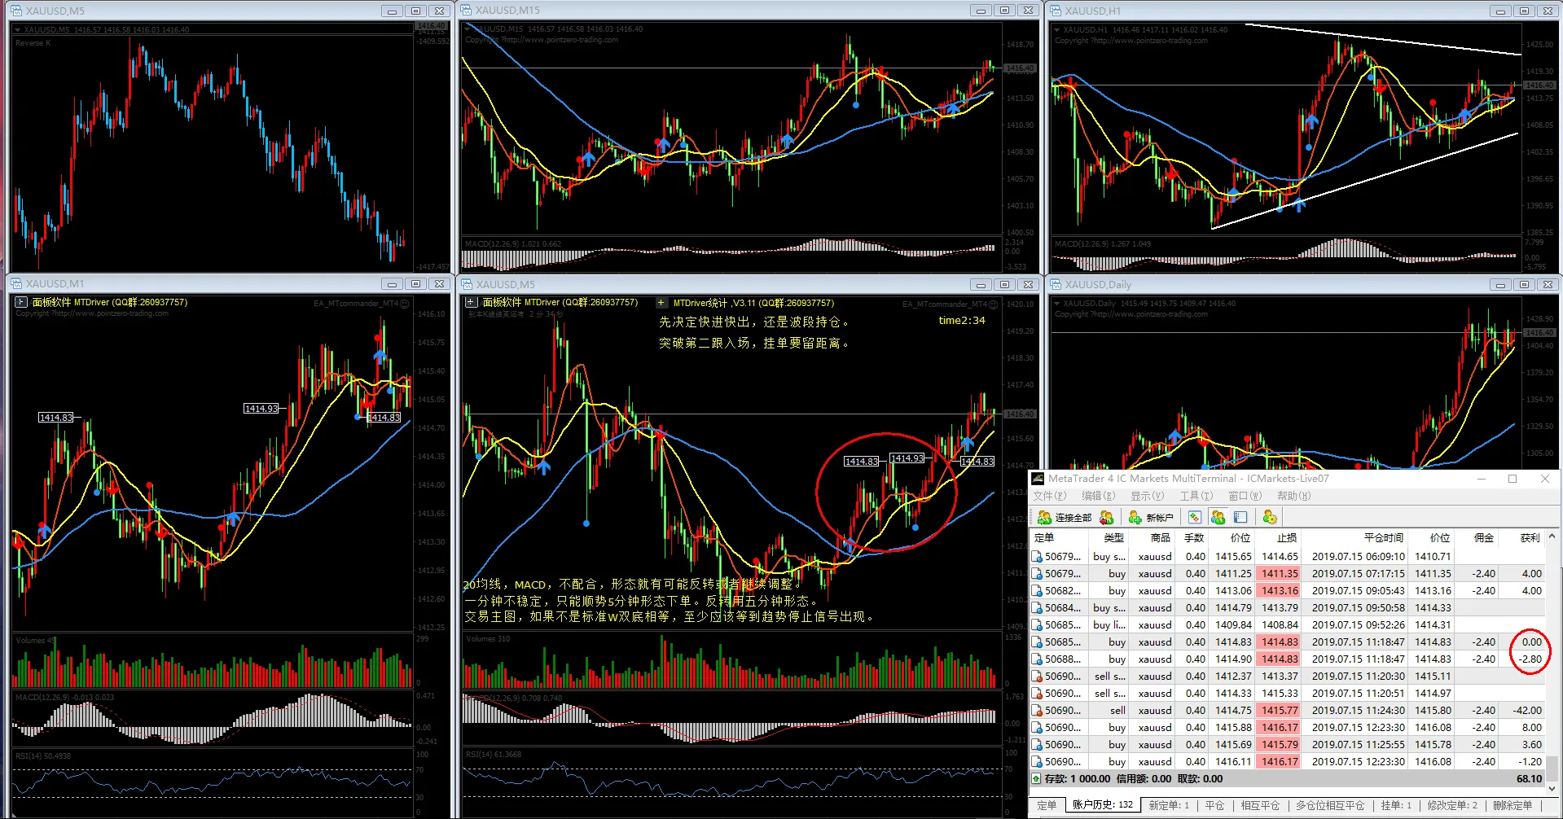Image resolution: width=1563 pixels, height=819 pixels.
Task: Open the 文件(F) File menu
Action: click(x=1049, y=496)
